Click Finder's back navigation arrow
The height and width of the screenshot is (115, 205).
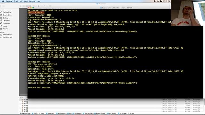tap(1, 6)
